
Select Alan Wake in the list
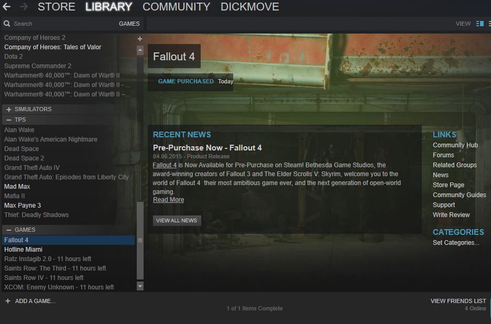19,129
